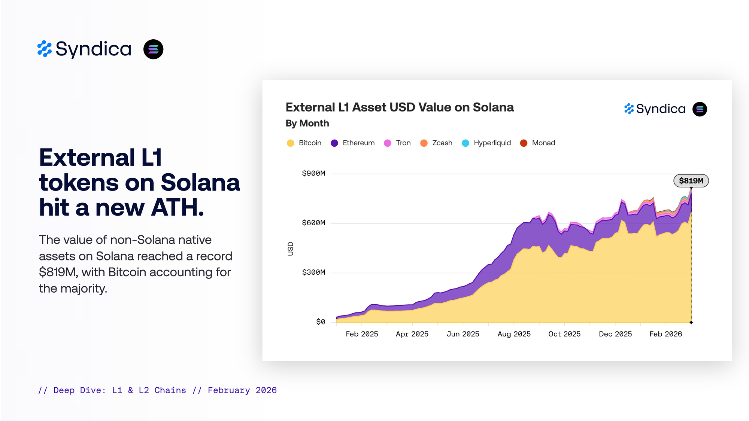This screenshot has height=421, width=749.
Task: Click the large Solana logo beside Syndica
Action: point(153,49)
